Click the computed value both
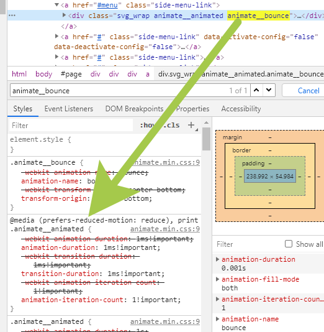Screen dimensions: 324x332 coord(230,288)
